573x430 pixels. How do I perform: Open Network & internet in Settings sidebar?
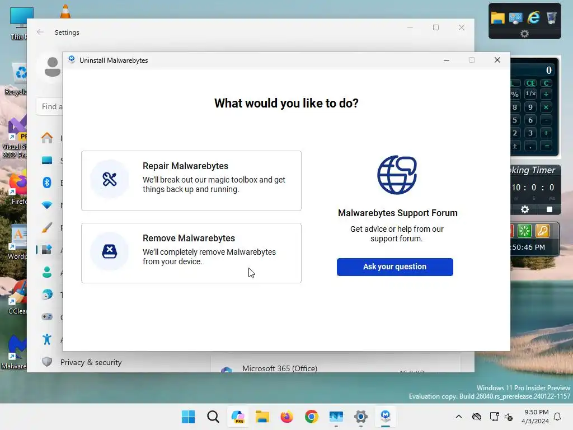(x=47, y=205)
